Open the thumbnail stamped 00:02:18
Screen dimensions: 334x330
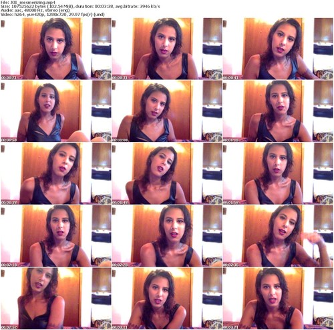[x=56, y=236]
